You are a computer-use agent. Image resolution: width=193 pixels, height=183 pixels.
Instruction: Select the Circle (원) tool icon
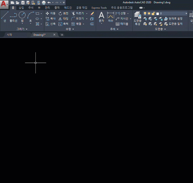coord(22,15)
